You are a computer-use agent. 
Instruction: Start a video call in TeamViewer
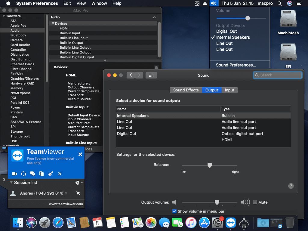(14, 174)
